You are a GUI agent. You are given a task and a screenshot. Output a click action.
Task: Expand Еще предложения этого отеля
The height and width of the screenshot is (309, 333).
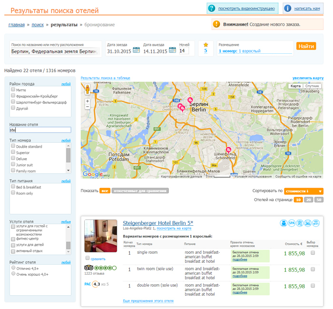pos(148,301)
